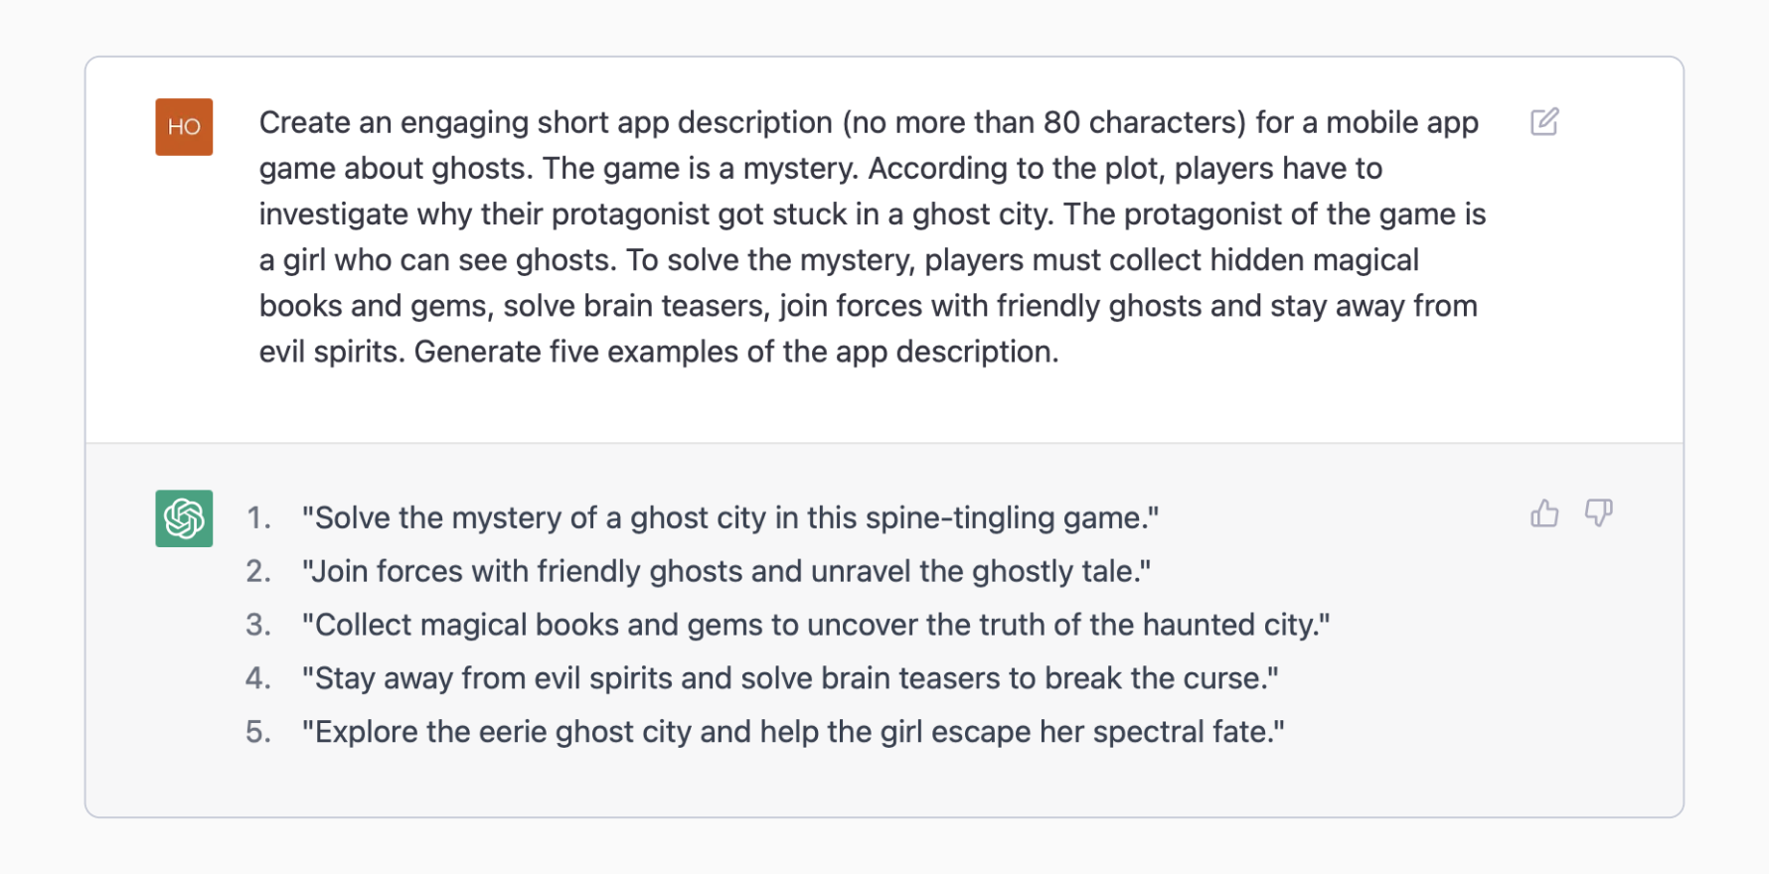
Task: Click the green ChatGPT logo avatar
Action: [x=184, y=518]
